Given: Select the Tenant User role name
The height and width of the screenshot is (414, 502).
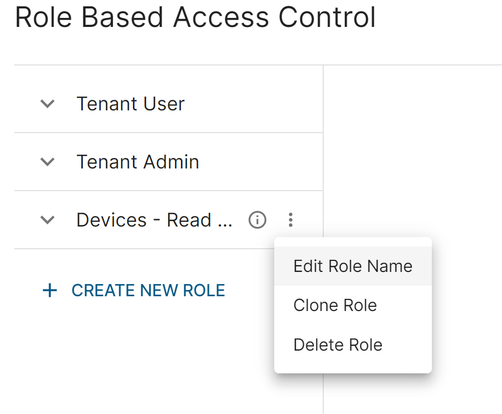Looking at the screenshot, I should [x=131, y=103].
